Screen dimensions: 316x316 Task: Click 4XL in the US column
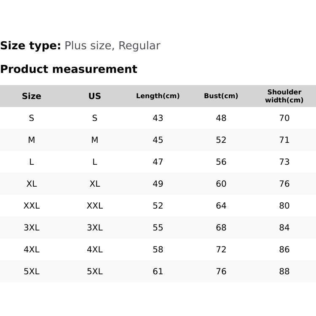tap(95, 249)
